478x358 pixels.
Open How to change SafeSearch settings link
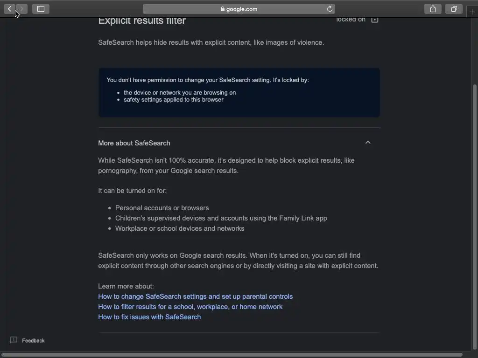tap(196, 296)
